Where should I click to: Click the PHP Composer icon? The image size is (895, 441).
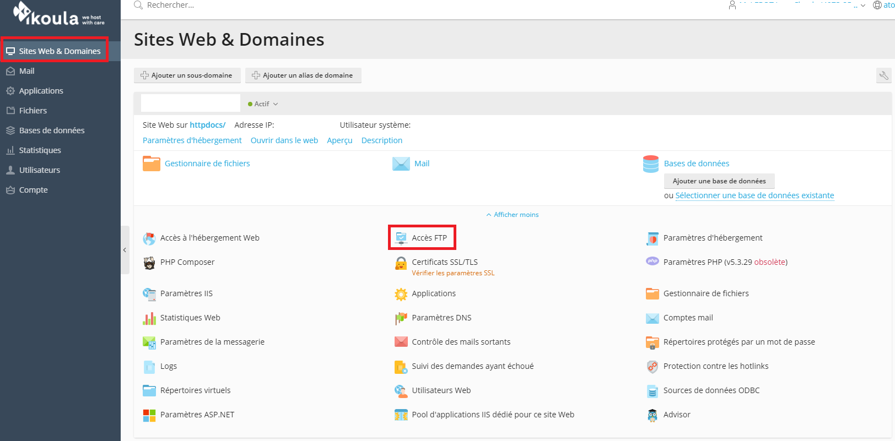(149, 263)
